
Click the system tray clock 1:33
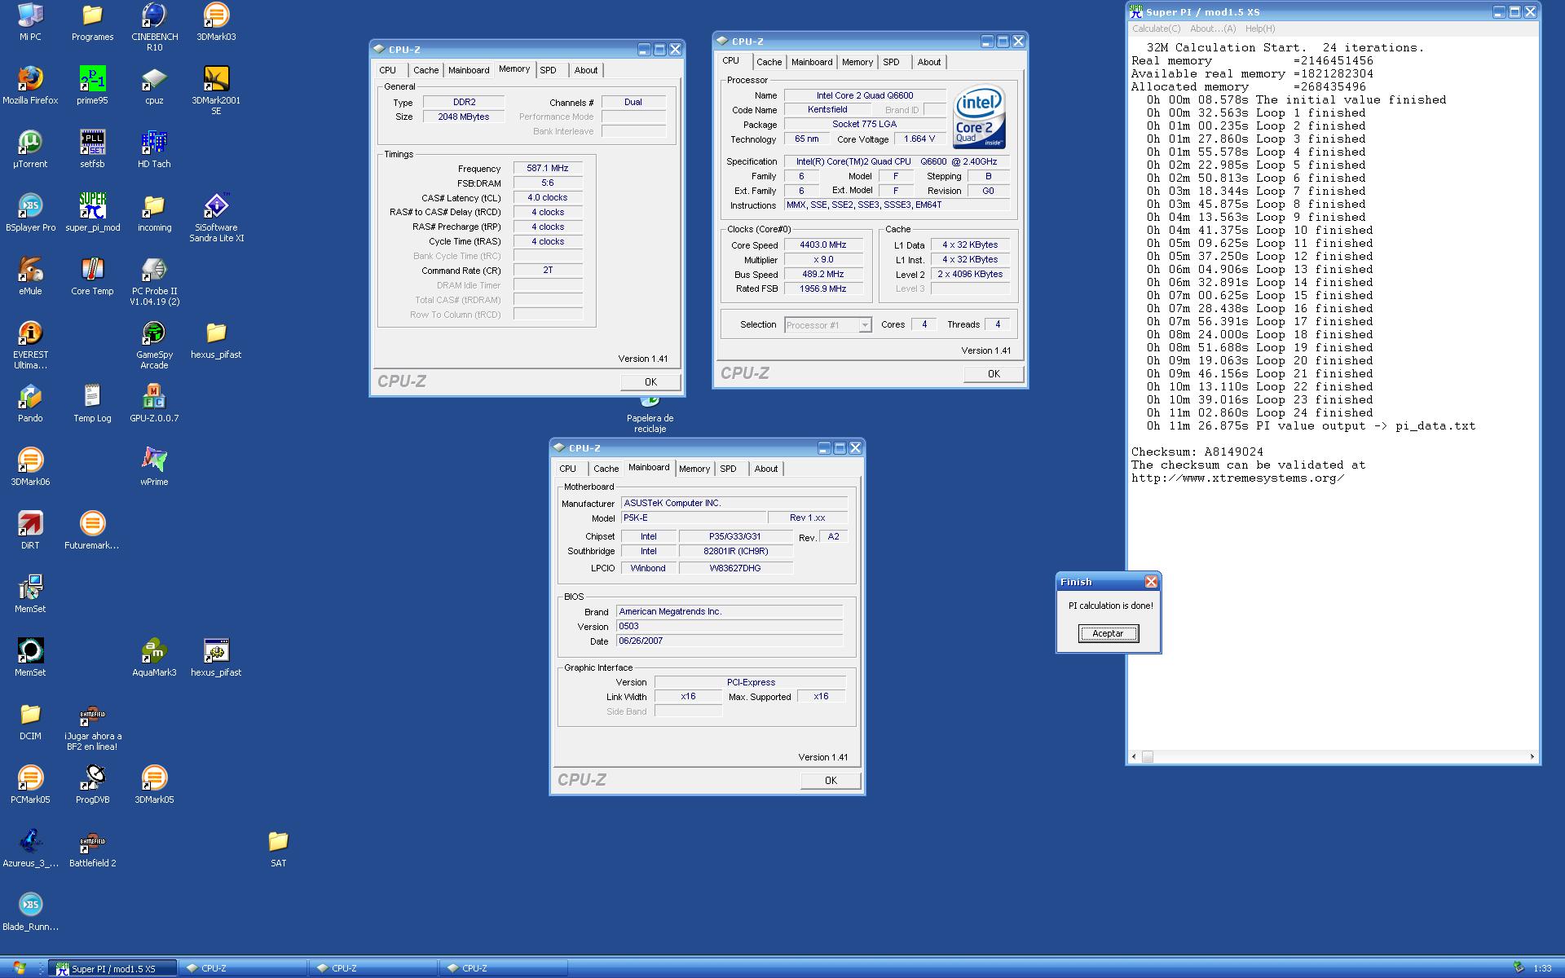click(1542, 968)
